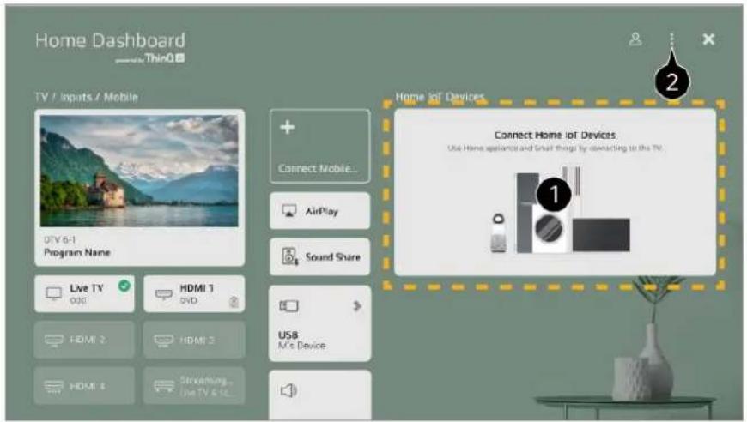Select the live TV preview thumbnail
This screenshot has width=747, height=422.
click(x=139, y=171)
